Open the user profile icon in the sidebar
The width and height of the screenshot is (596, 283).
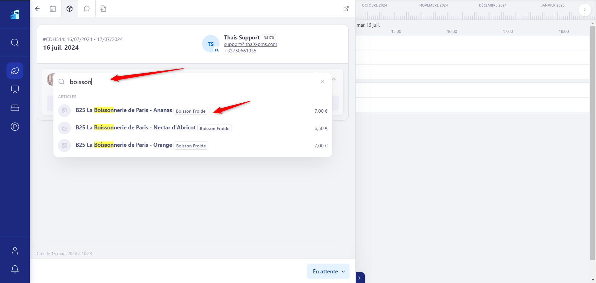coord(15,251)
